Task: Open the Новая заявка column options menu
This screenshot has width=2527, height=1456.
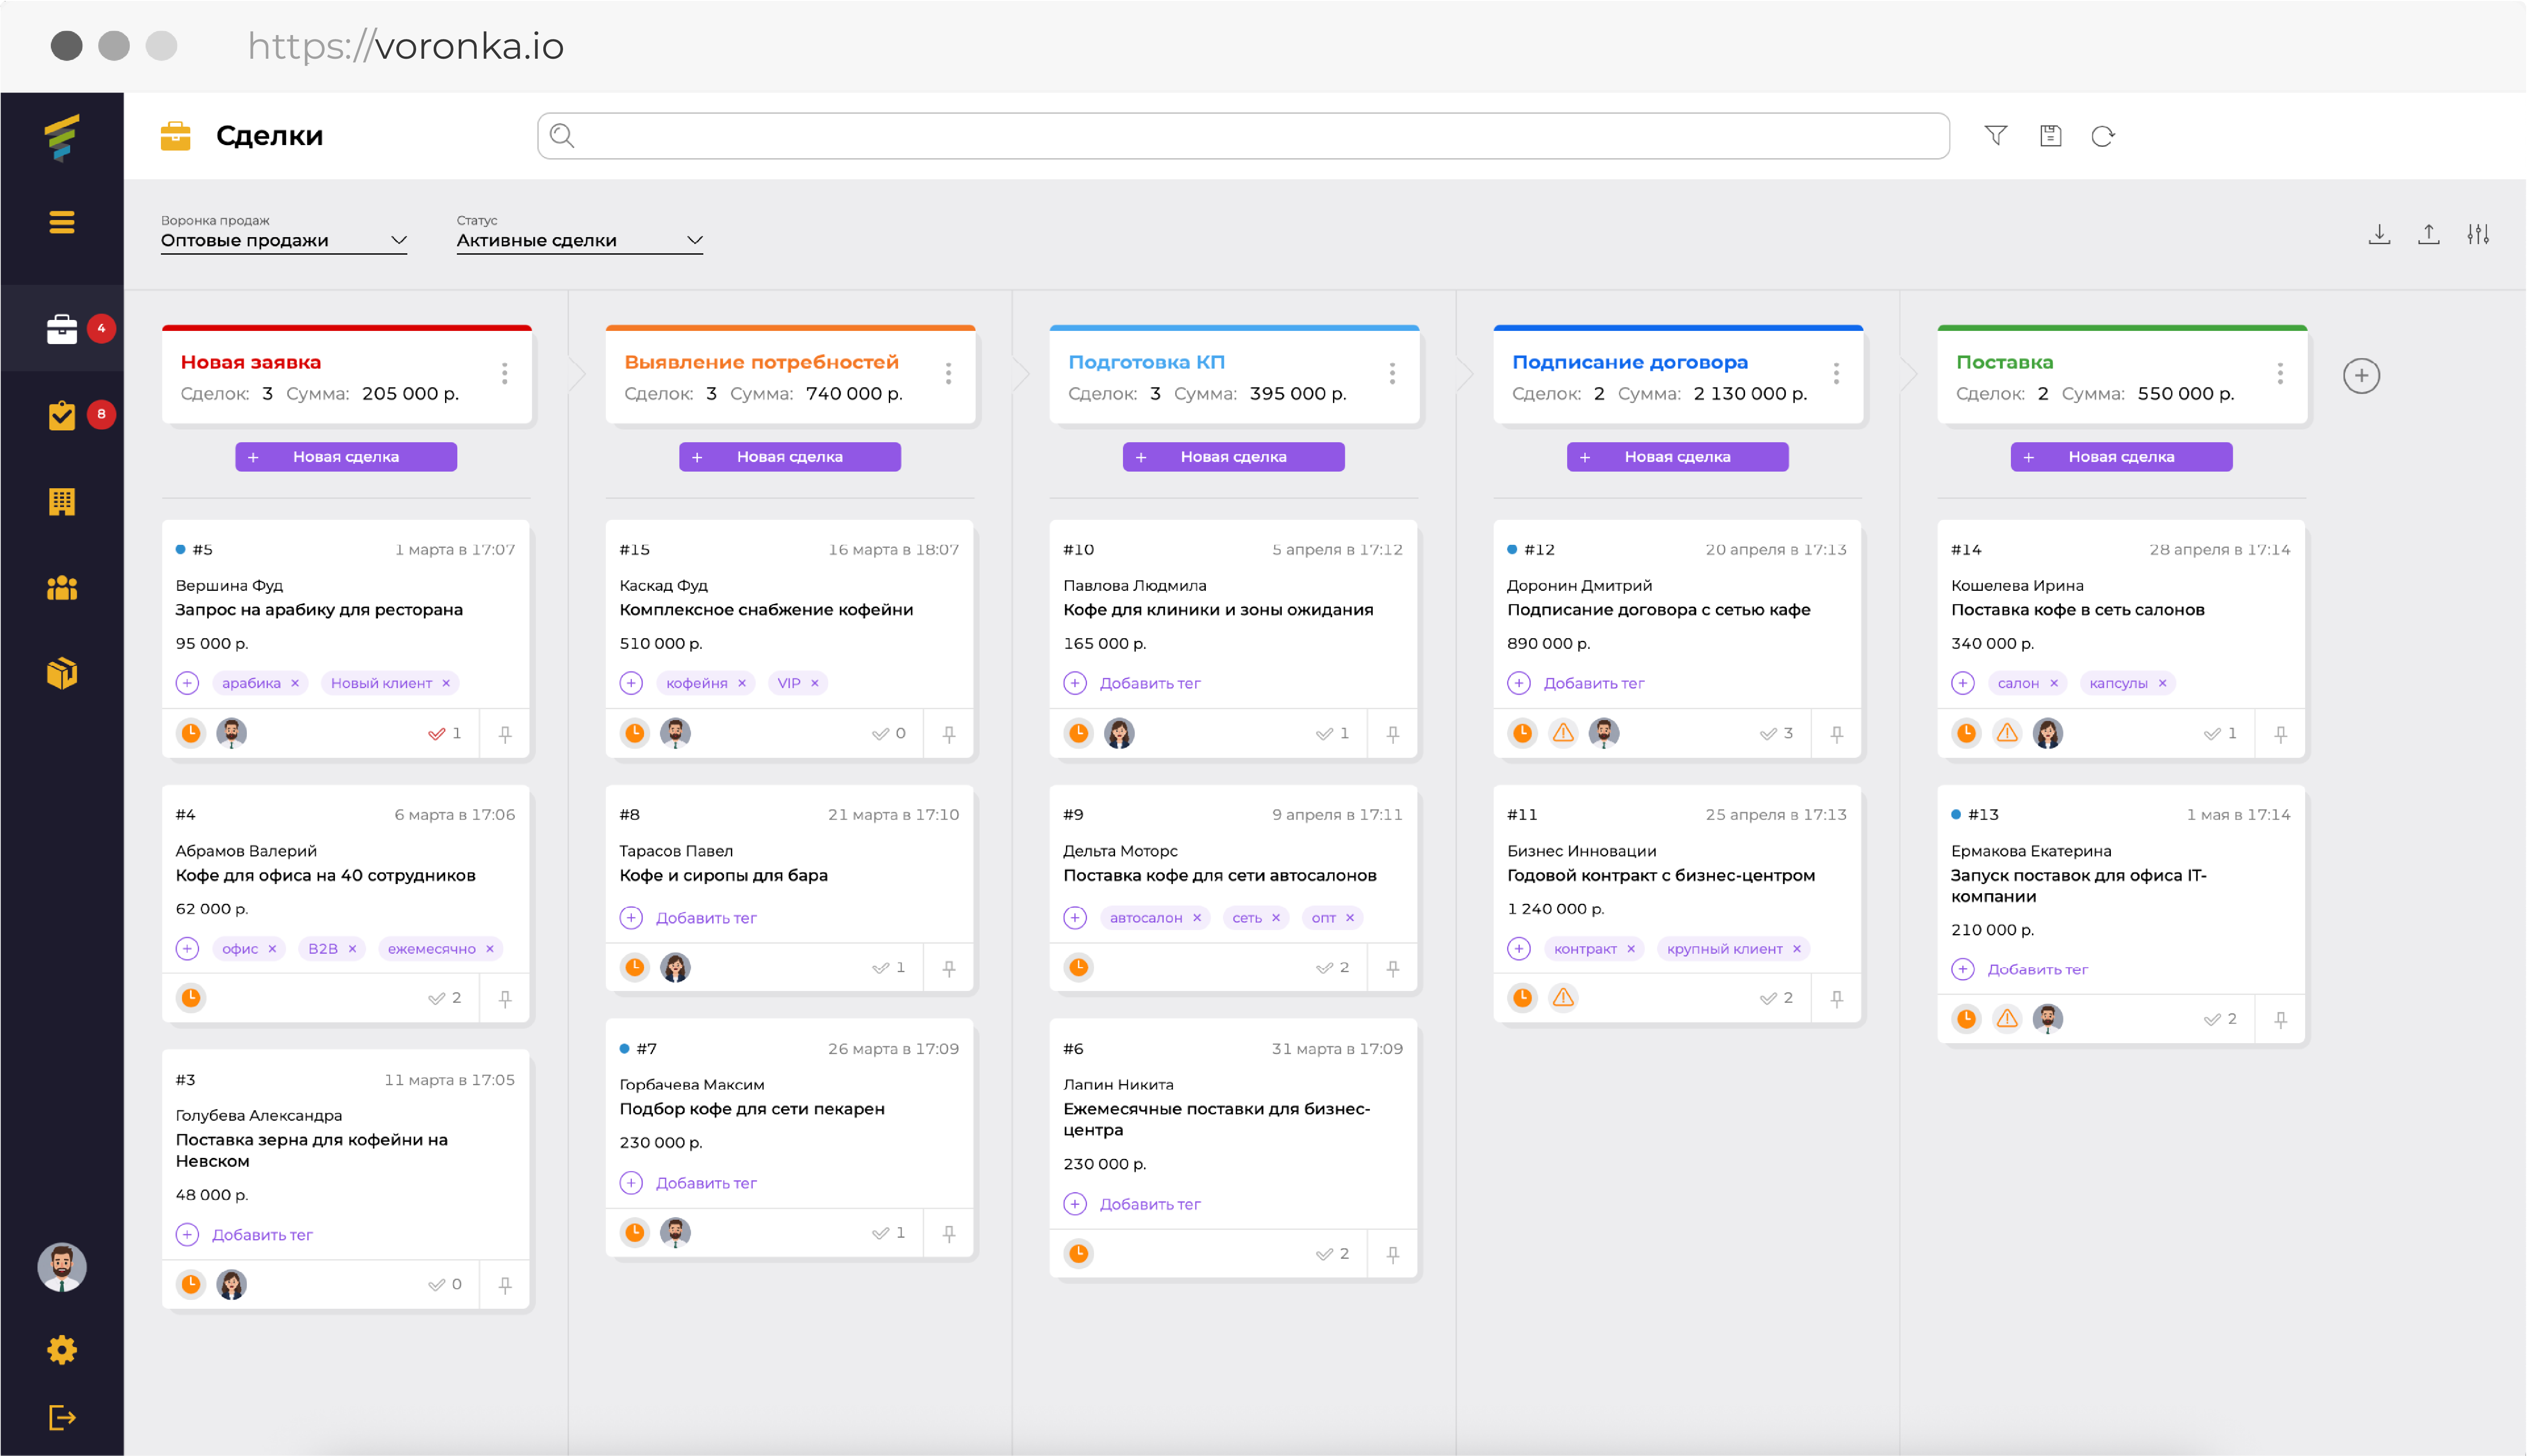Action: coord(505,374)
